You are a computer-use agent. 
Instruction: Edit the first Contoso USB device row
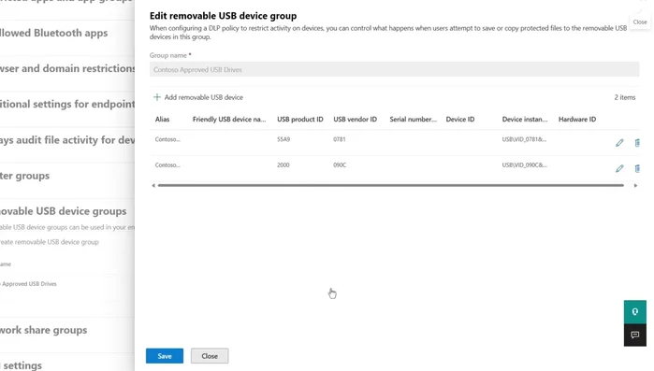click(619, 143)
